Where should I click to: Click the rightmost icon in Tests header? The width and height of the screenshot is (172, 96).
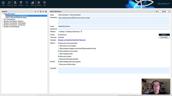[46, 11]
